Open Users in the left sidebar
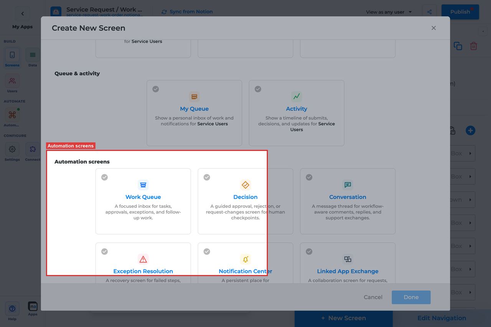 12,84
